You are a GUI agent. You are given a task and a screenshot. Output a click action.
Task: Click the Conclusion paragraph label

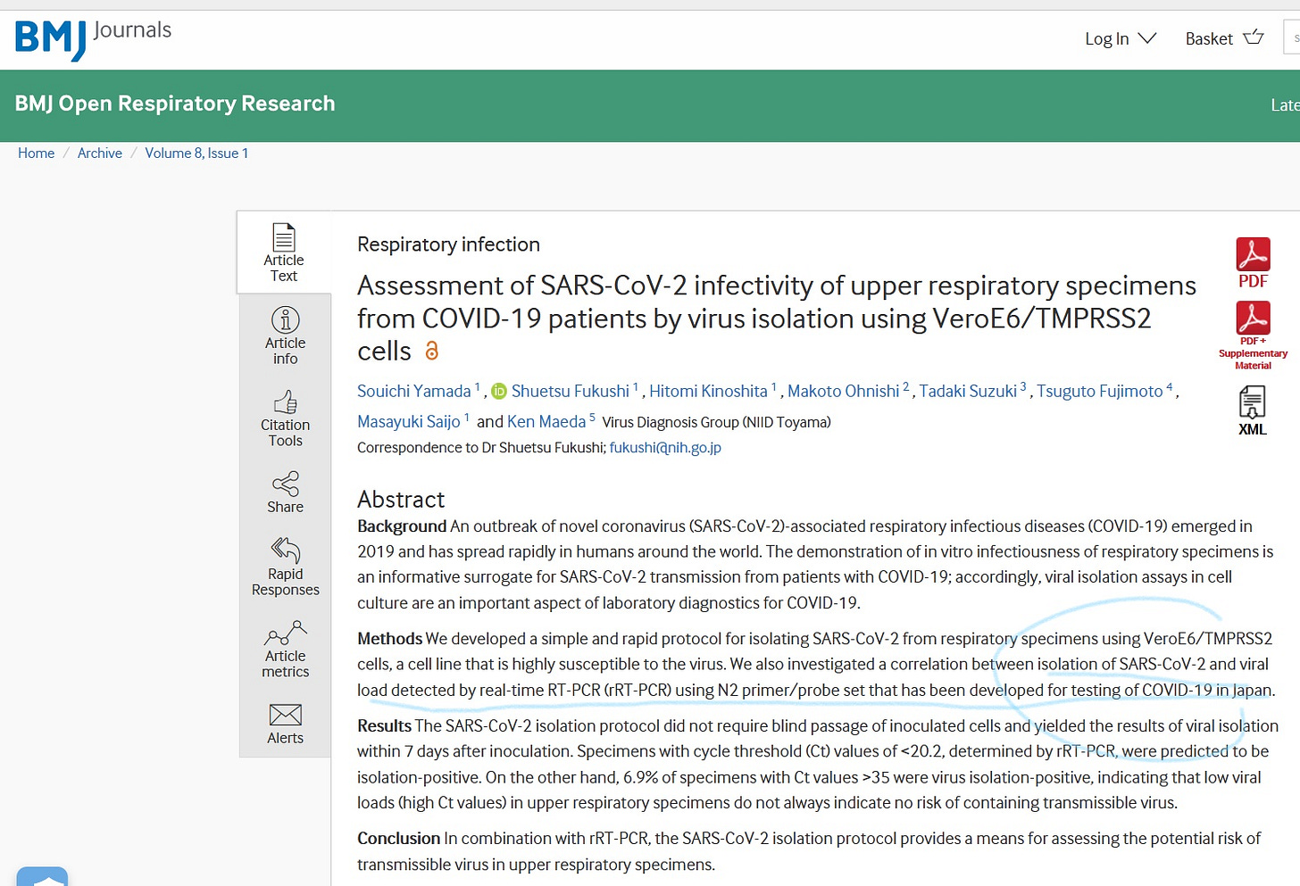(x=399, y=839)
